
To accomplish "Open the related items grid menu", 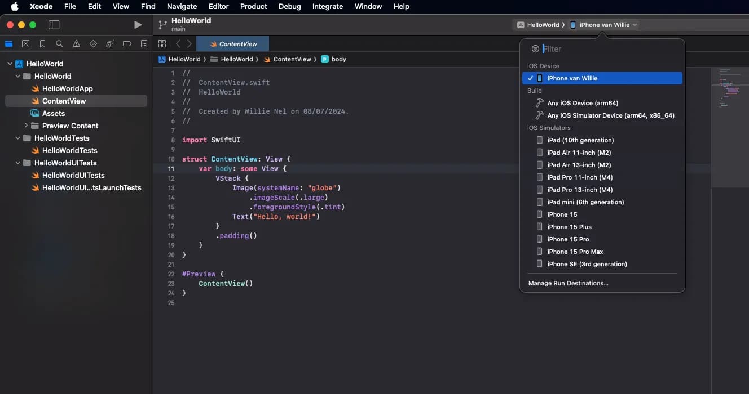I will click(162, 44).
